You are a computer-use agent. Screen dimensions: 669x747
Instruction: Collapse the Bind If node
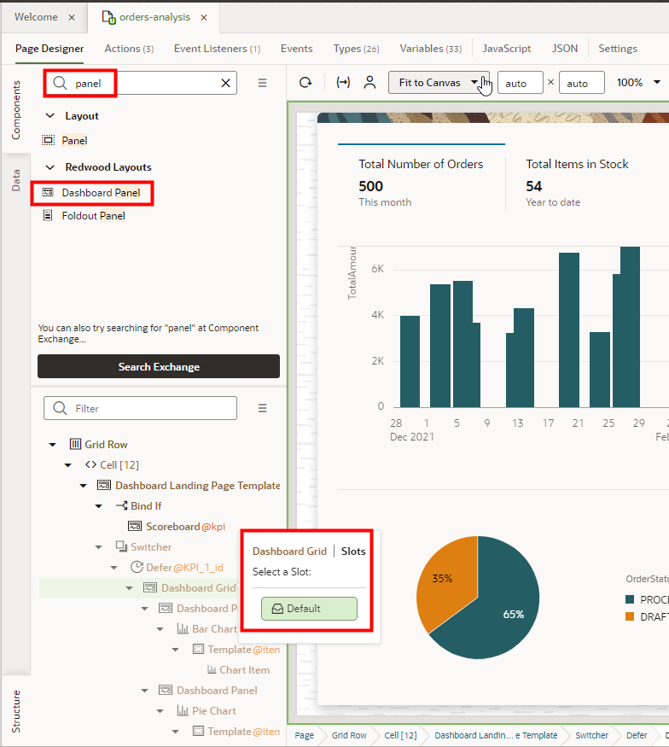point(99,506)
